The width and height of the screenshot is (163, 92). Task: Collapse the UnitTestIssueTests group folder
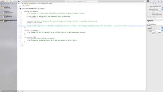(2, 15)
